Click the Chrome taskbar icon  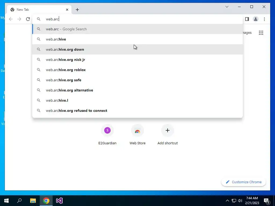pos(46,201)
